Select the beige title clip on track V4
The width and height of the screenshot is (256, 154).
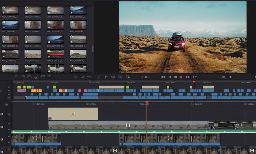[x=73, y=114]
